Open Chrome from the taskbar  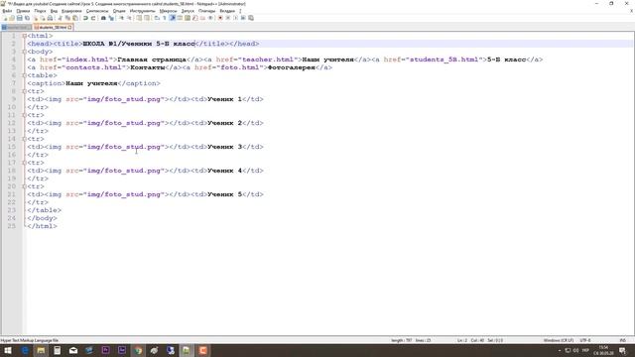(x=138, y=350)
